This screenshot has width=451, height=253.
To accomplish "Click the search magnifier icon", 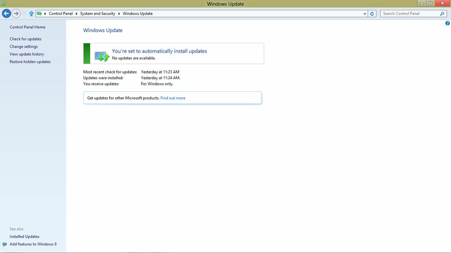I will point(442,14).
